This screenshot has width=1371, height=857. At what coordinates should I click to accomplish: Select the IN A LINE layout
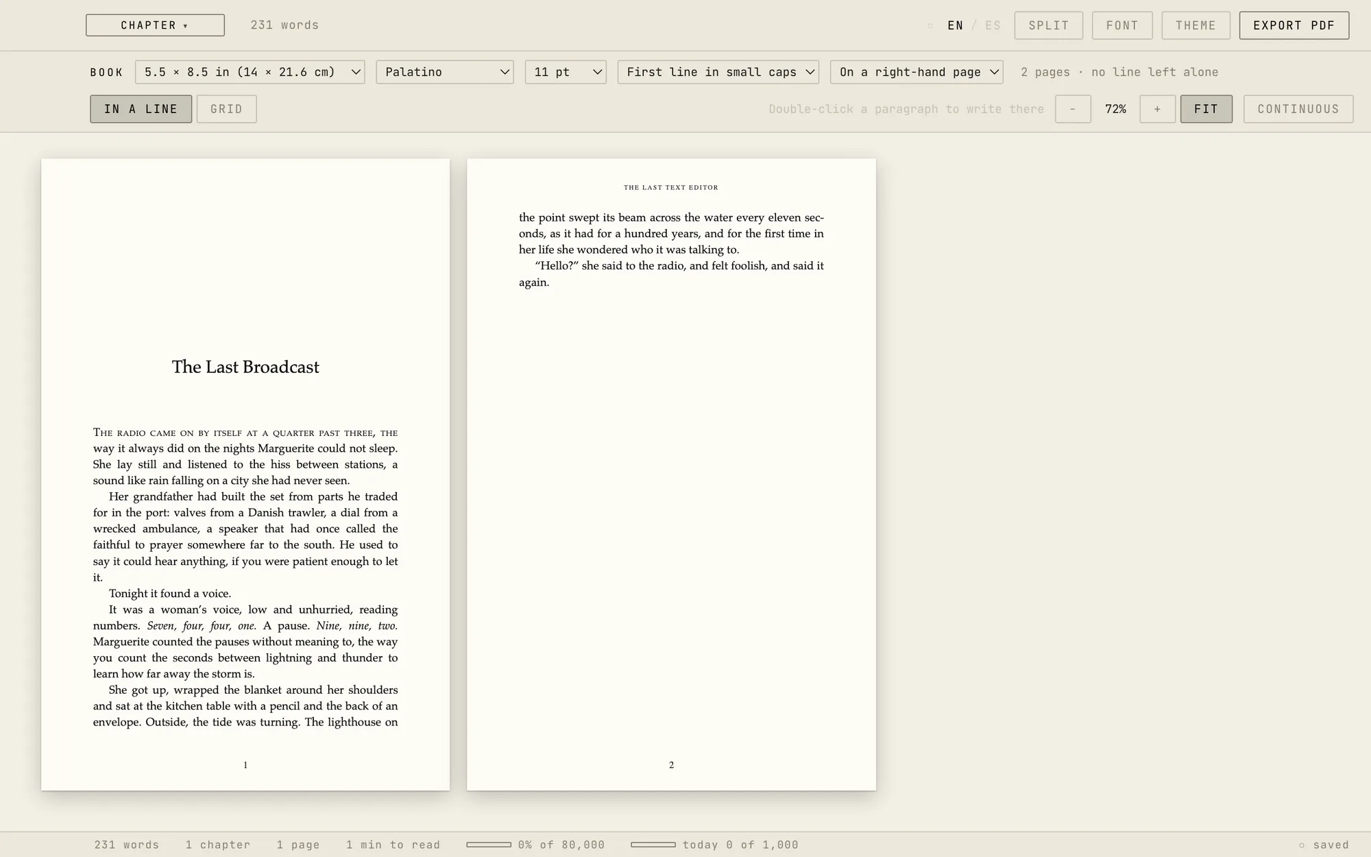141,109
